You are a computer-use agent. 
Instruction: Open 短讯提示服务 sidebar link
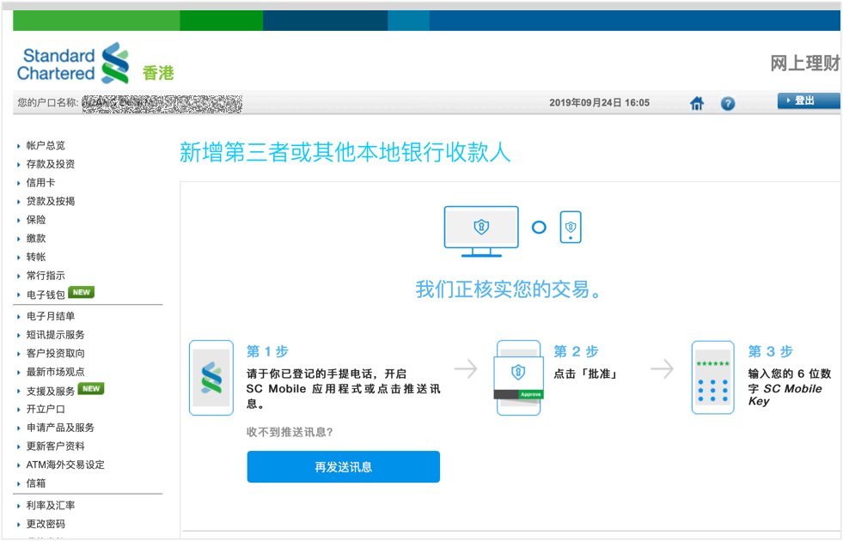[55, 335]
